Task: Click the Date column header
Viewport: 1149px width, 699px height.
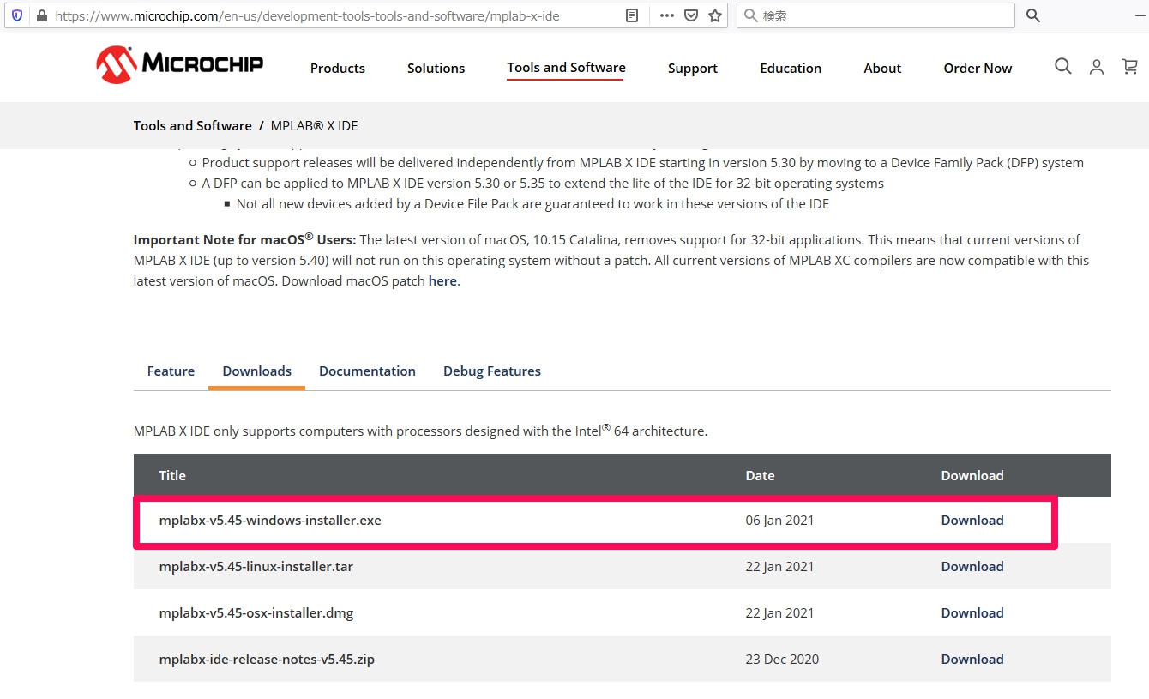Action: (760, 475)
